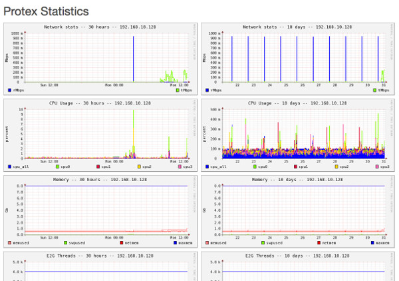Image resolution: width=399 pixels, height=281 pixels.
Task: Open the E2G Threads 30 hours graph
Action: click(x=100, y=266)
